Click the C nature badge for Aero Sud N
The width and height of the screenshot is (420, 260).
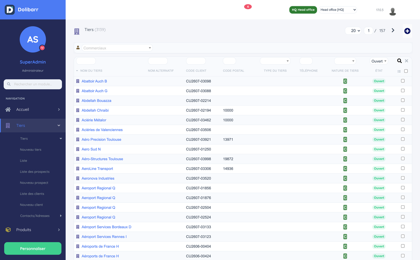coord(345,149)
